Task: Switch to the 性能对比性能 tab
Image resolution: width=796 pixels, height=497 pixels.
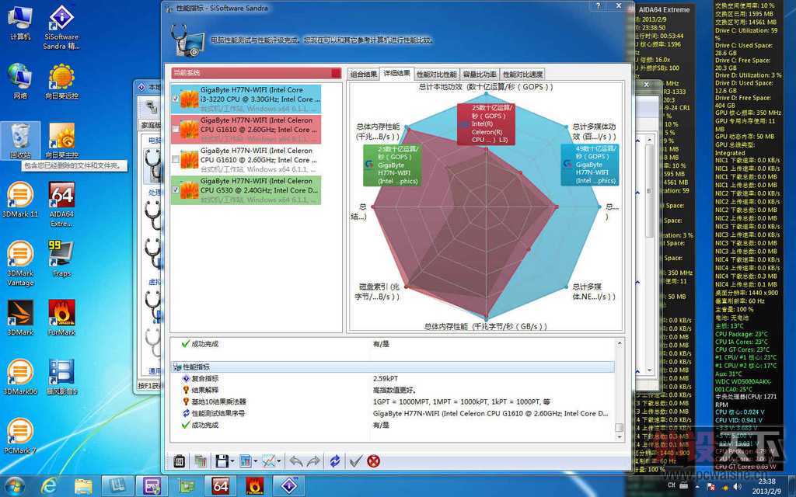Action: (437, 74)
